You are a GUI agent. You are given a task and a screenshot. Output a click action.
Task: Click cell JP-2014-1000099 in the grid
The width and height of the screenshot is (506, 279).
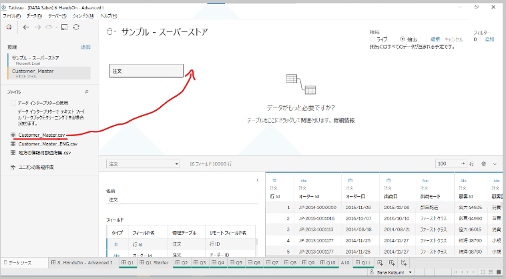point(318,208)
